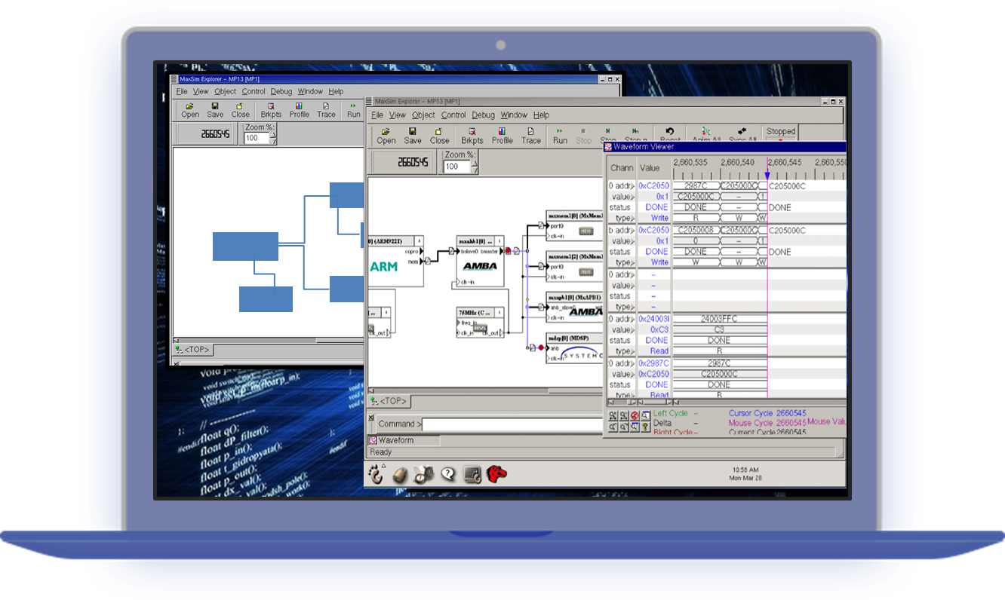This screenshot has height=600, width=1005.
Task: Increase Zoom % with up arrow, back window
Action: (x=273, y=133)
